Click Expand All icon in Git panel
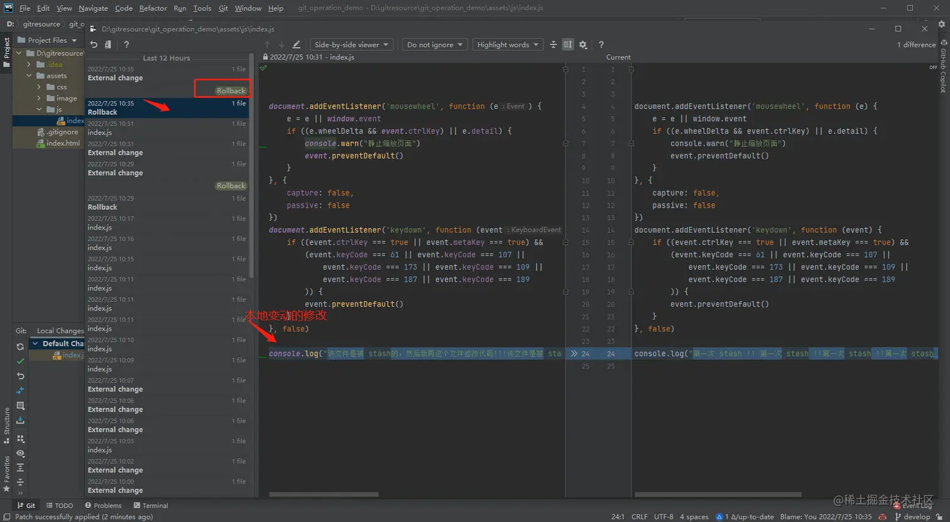This screenshot has height=522, width=950. (20, 467)
